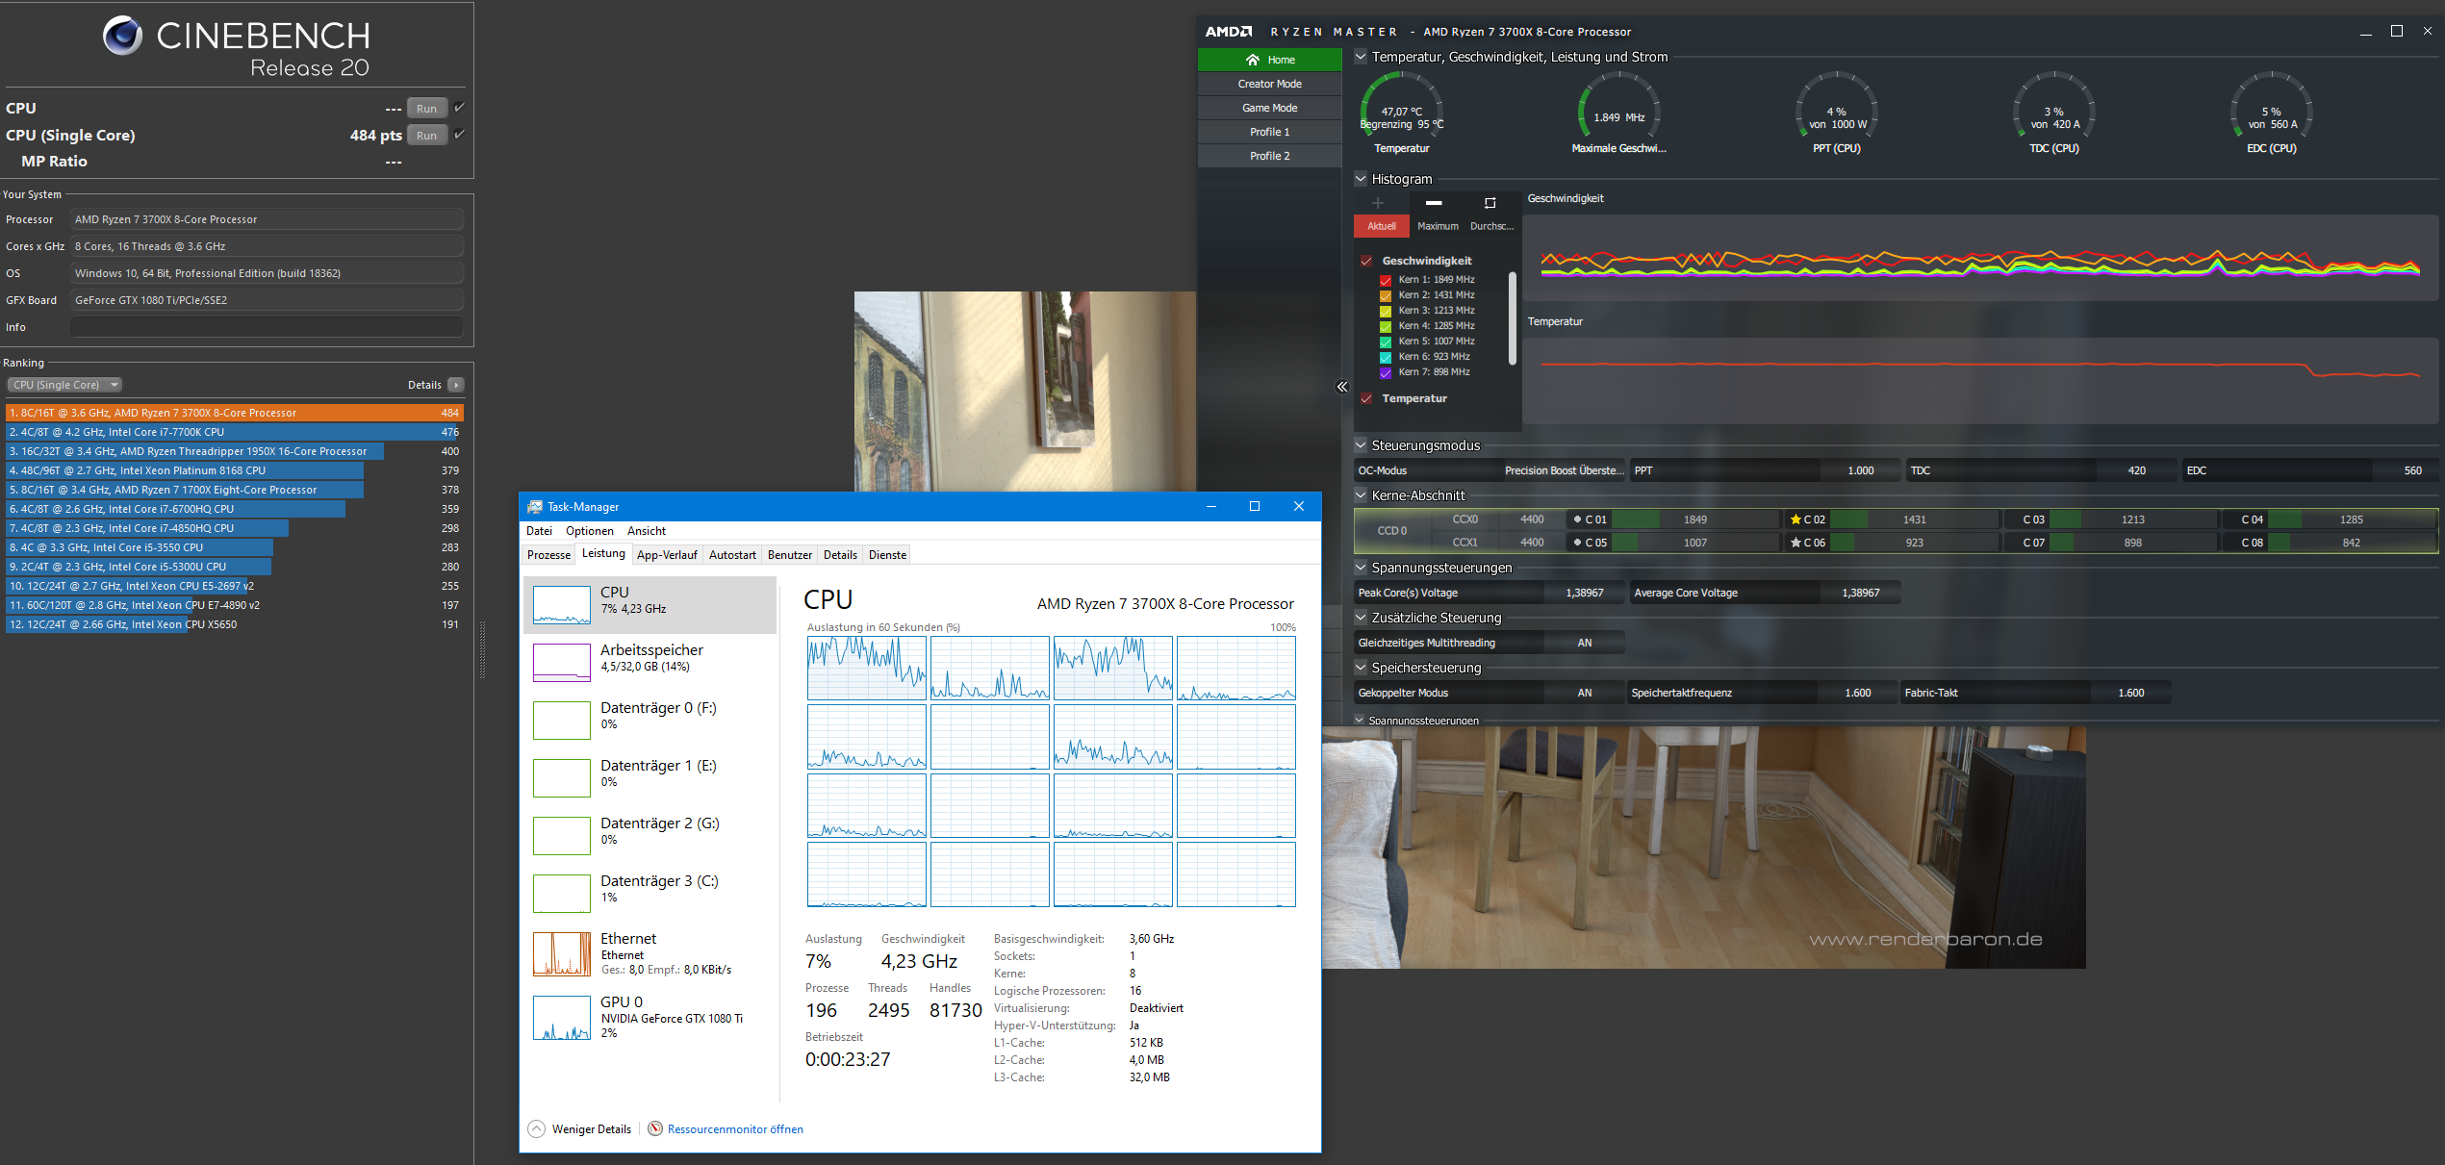Run the CPU multi-core benchmark

point(426,109)
